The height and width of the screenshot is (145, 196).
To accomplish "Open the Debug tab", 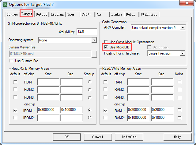I will click(x=131, y=14).
